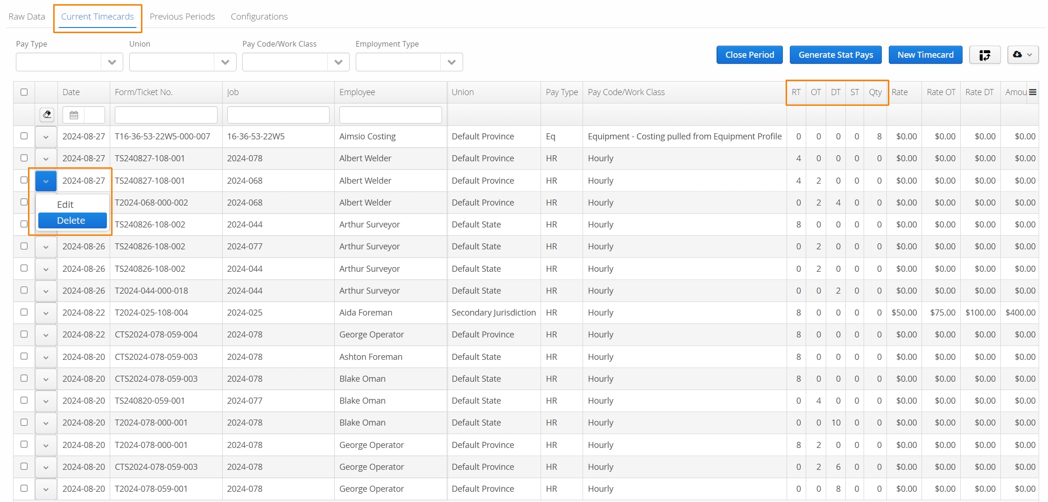Screen dimensions: 1048x502
Task: Expand actions for Albert Welder 2024-078 row
Action: [x=46, y=159]
